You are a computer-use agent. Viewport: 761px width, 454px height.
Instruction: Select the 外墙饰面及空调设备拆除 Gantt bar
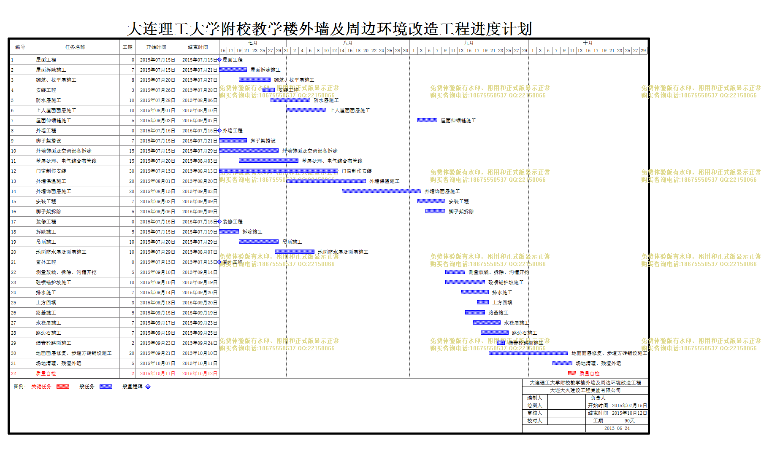[x=249, y=150]
